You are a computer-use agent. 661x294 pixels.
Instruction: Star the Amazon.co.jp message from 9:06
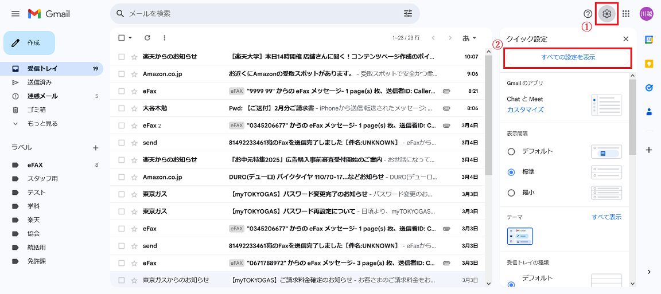click(134, 74)
